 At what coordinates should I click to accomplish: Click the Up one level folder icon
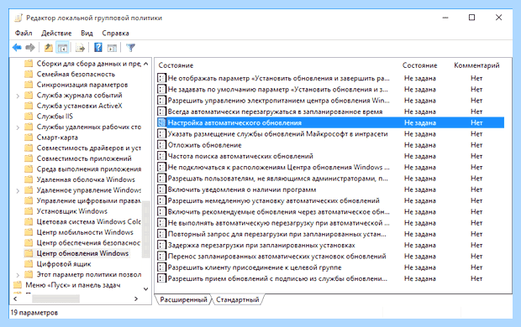click(x=49, y=48)
